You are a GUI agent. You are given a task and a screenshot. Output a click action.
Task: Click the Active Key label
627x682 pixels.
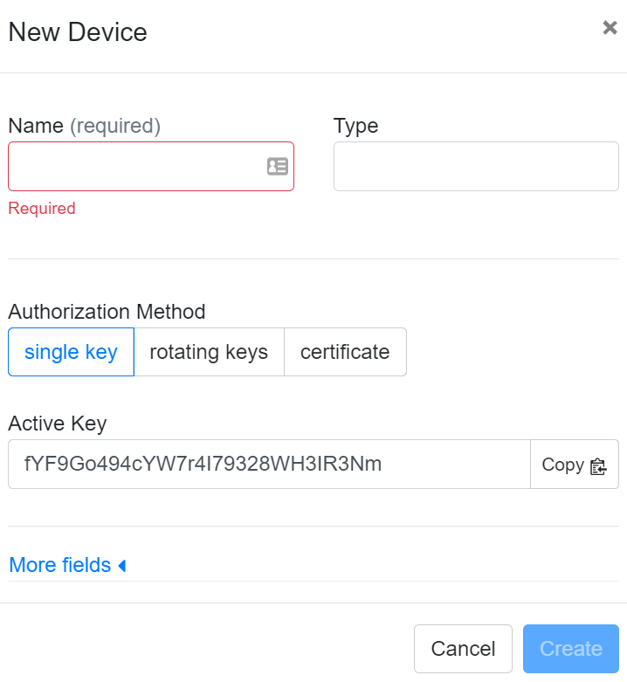point(57,424)
